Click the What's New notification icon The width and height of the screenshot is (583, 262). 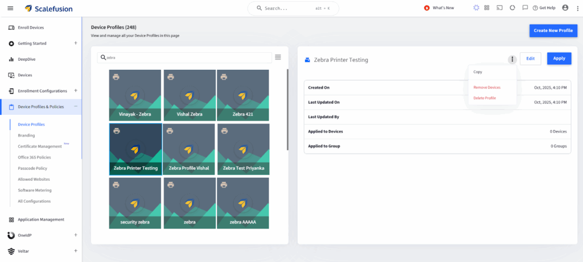(427, 8)
